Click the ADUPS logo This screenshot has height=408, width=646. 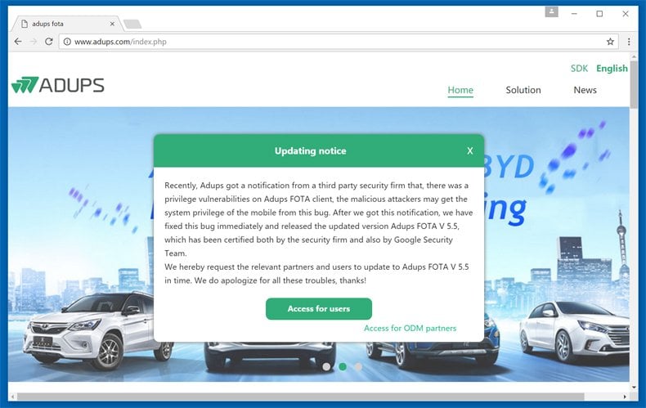[58, 85]
